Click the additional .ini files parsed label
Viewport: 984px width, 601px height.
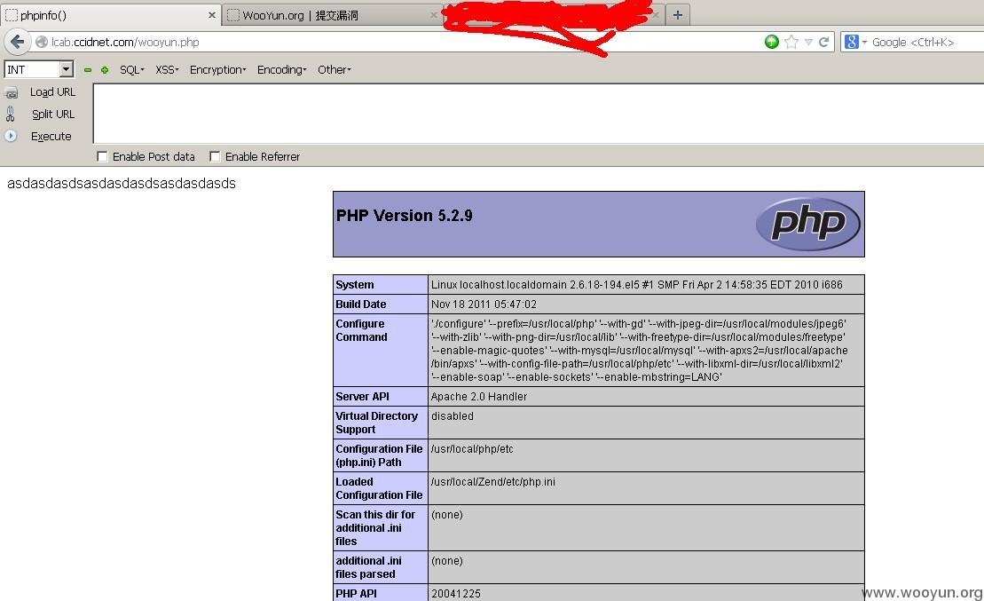coord(368,567)
